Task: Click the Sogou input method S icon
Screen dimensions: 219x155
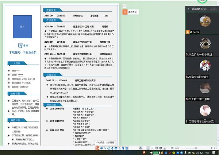Action: pyautogui.click(x=97, y=148)
